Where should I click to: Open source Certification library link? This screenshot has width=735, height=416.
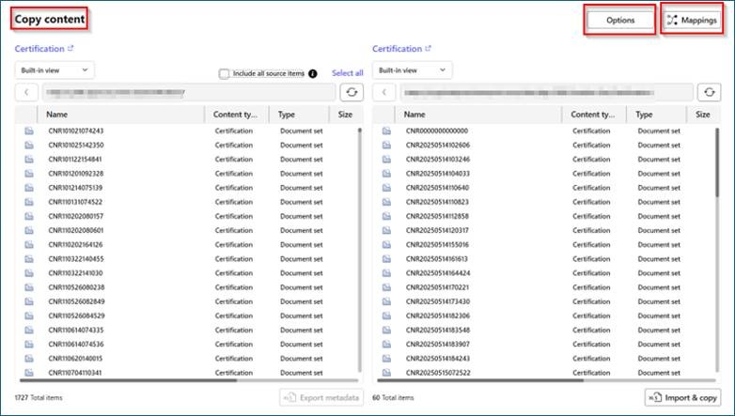[x=44, y=49]
